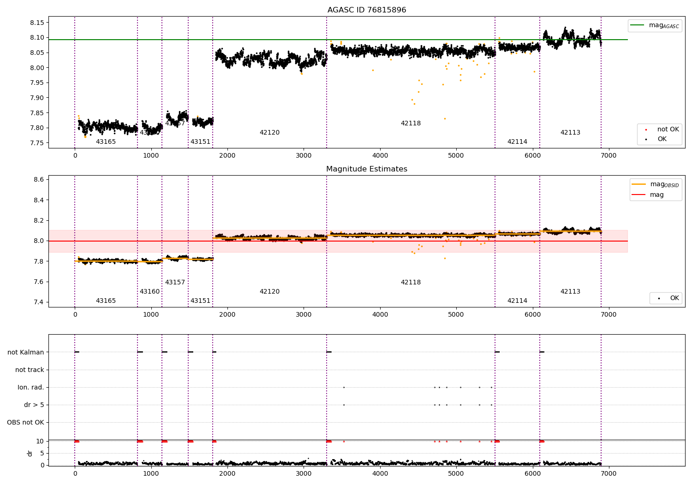Click the 3000 x-axis tick of top plot
This screenshot has width=692, height=484.
point(304,156)
